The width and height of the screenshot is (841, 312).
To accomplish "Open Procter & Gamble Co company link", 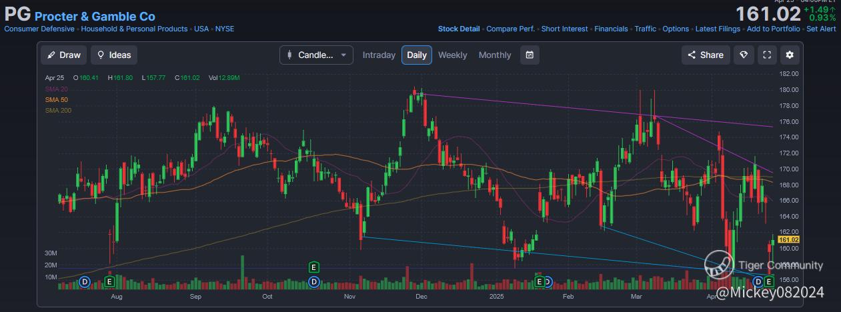I will [x=95, y=16].
